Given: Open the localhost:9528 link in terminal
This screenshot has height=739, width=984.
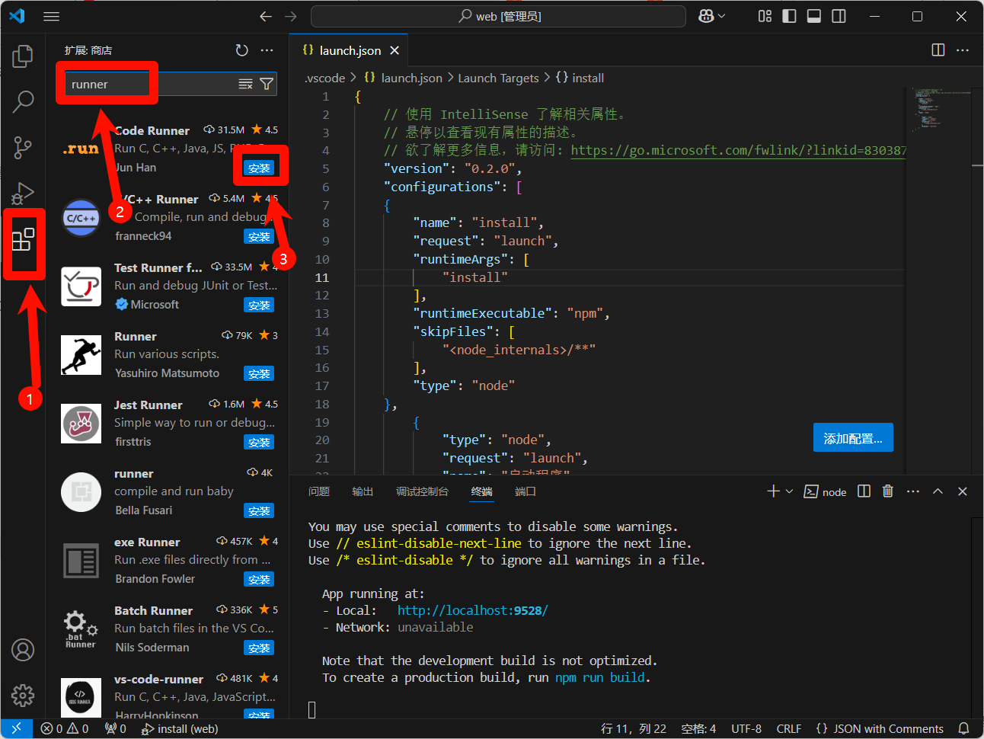Looking at the screenshot, I should point(472,610).
